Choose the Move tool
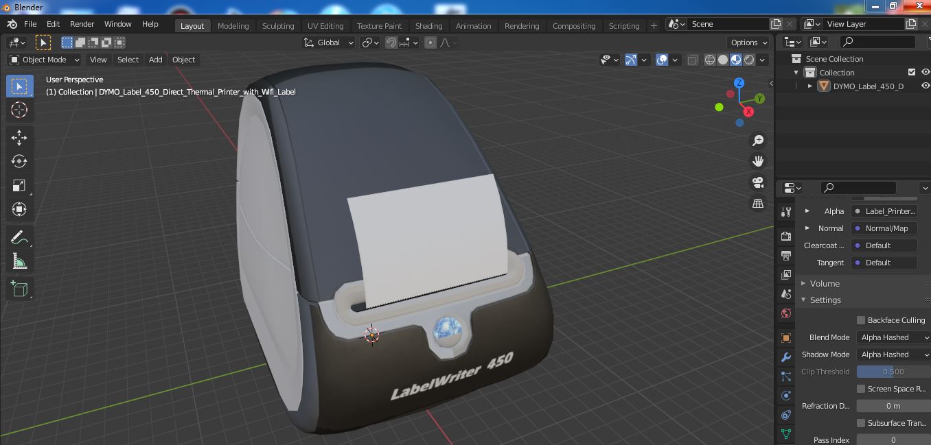The width and height of the screenshot is (931, 445). (19, 138)
